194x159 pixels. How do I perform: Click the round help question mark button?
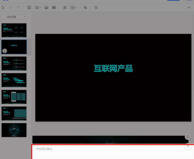[x=188, y=147]
